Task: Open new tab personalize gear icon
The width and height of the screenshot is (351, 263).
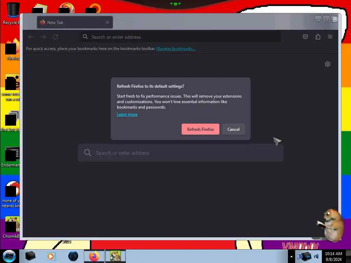Action: 327,64
